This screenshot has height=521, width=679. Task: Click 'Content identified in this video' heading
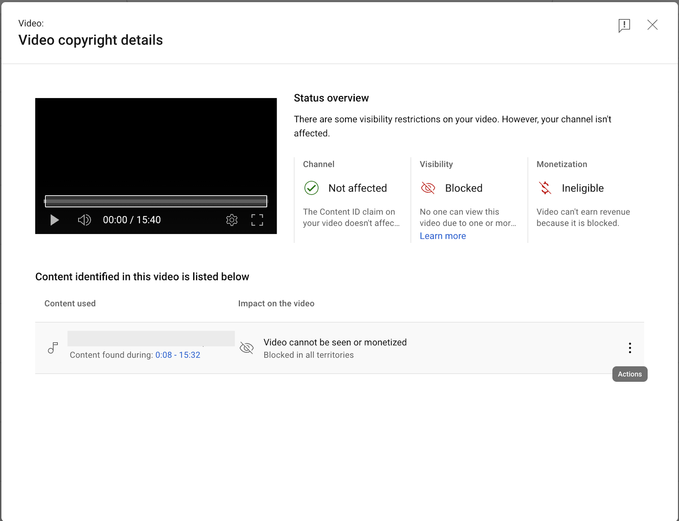point(142,277)
